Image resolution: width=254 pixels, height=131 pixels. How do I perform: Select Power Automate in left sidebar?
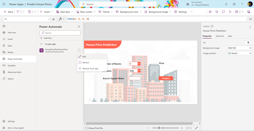tap(18, 59)
